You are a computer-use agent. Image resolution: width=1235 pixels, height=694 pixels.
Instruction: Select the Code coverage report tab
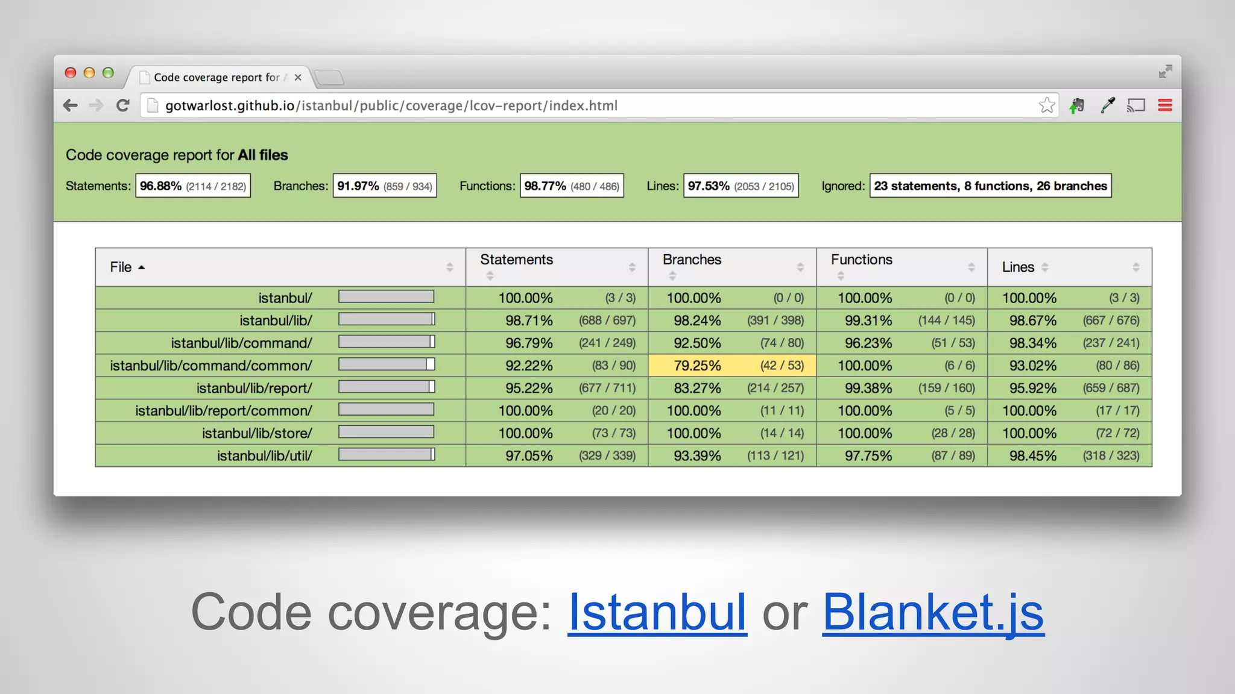[x=216, y=77]
